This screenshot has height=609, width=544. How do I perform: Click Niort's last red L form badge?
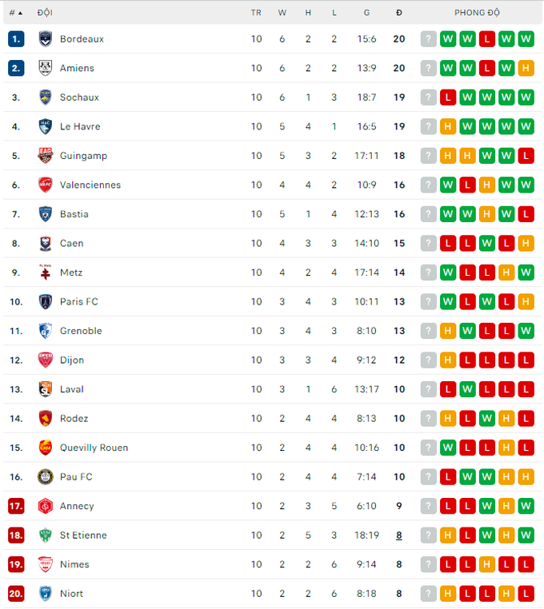[526, 594]
